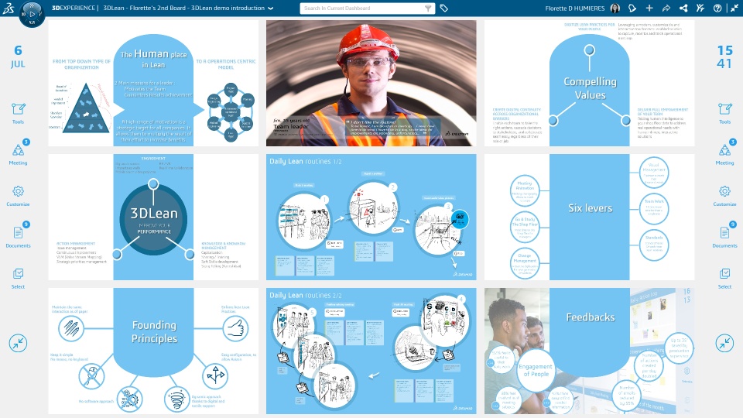Open the Team leader photo slide
Screen dimensions: 743x418
pyautogui.click(x=371, y=83)
